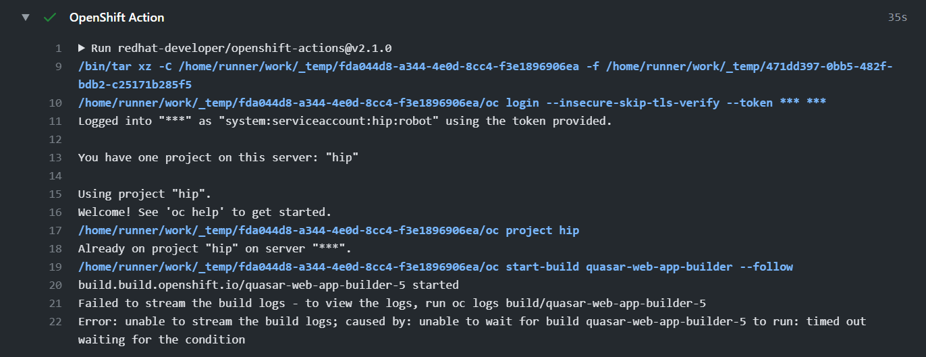Click the oc login command line
The width and height of the screenshot is (926, 357).
tap(452, 103)
